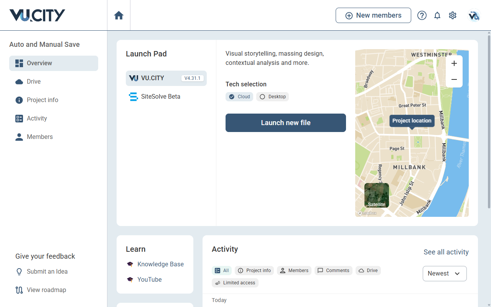Viewport: 491px width, 307px height.
Task: Filter activity by Project info
Action: [x=254, y=271]
